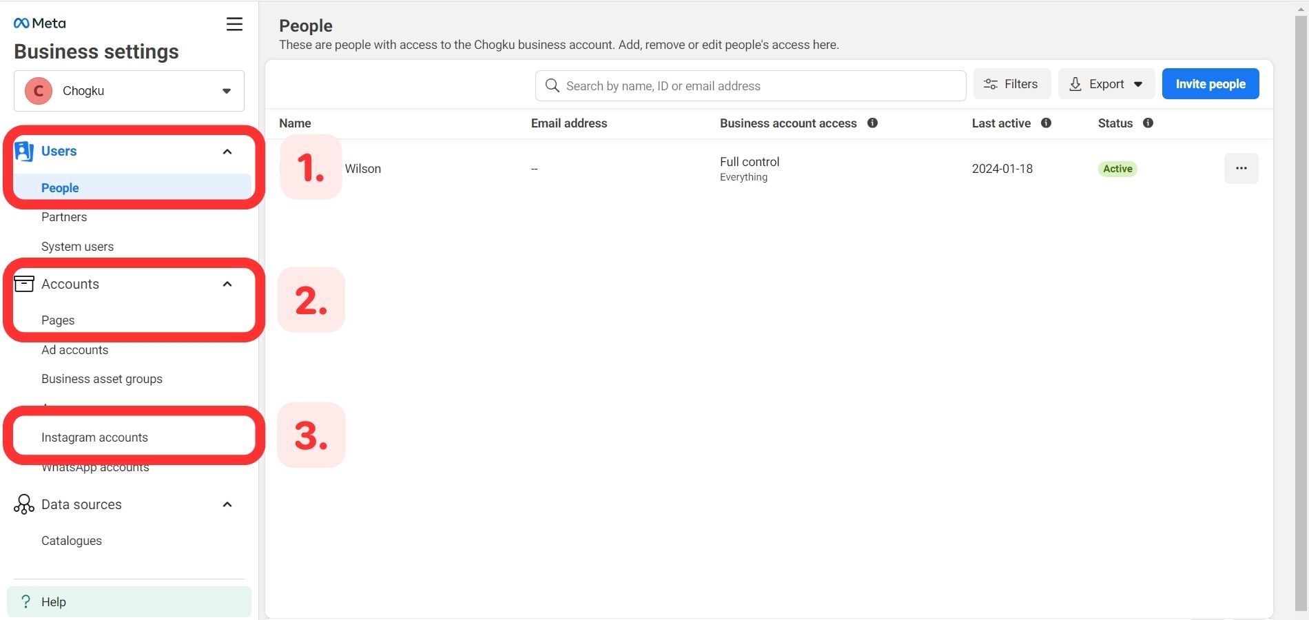
Task: Click the Status column header
Action: (1115, 123)
